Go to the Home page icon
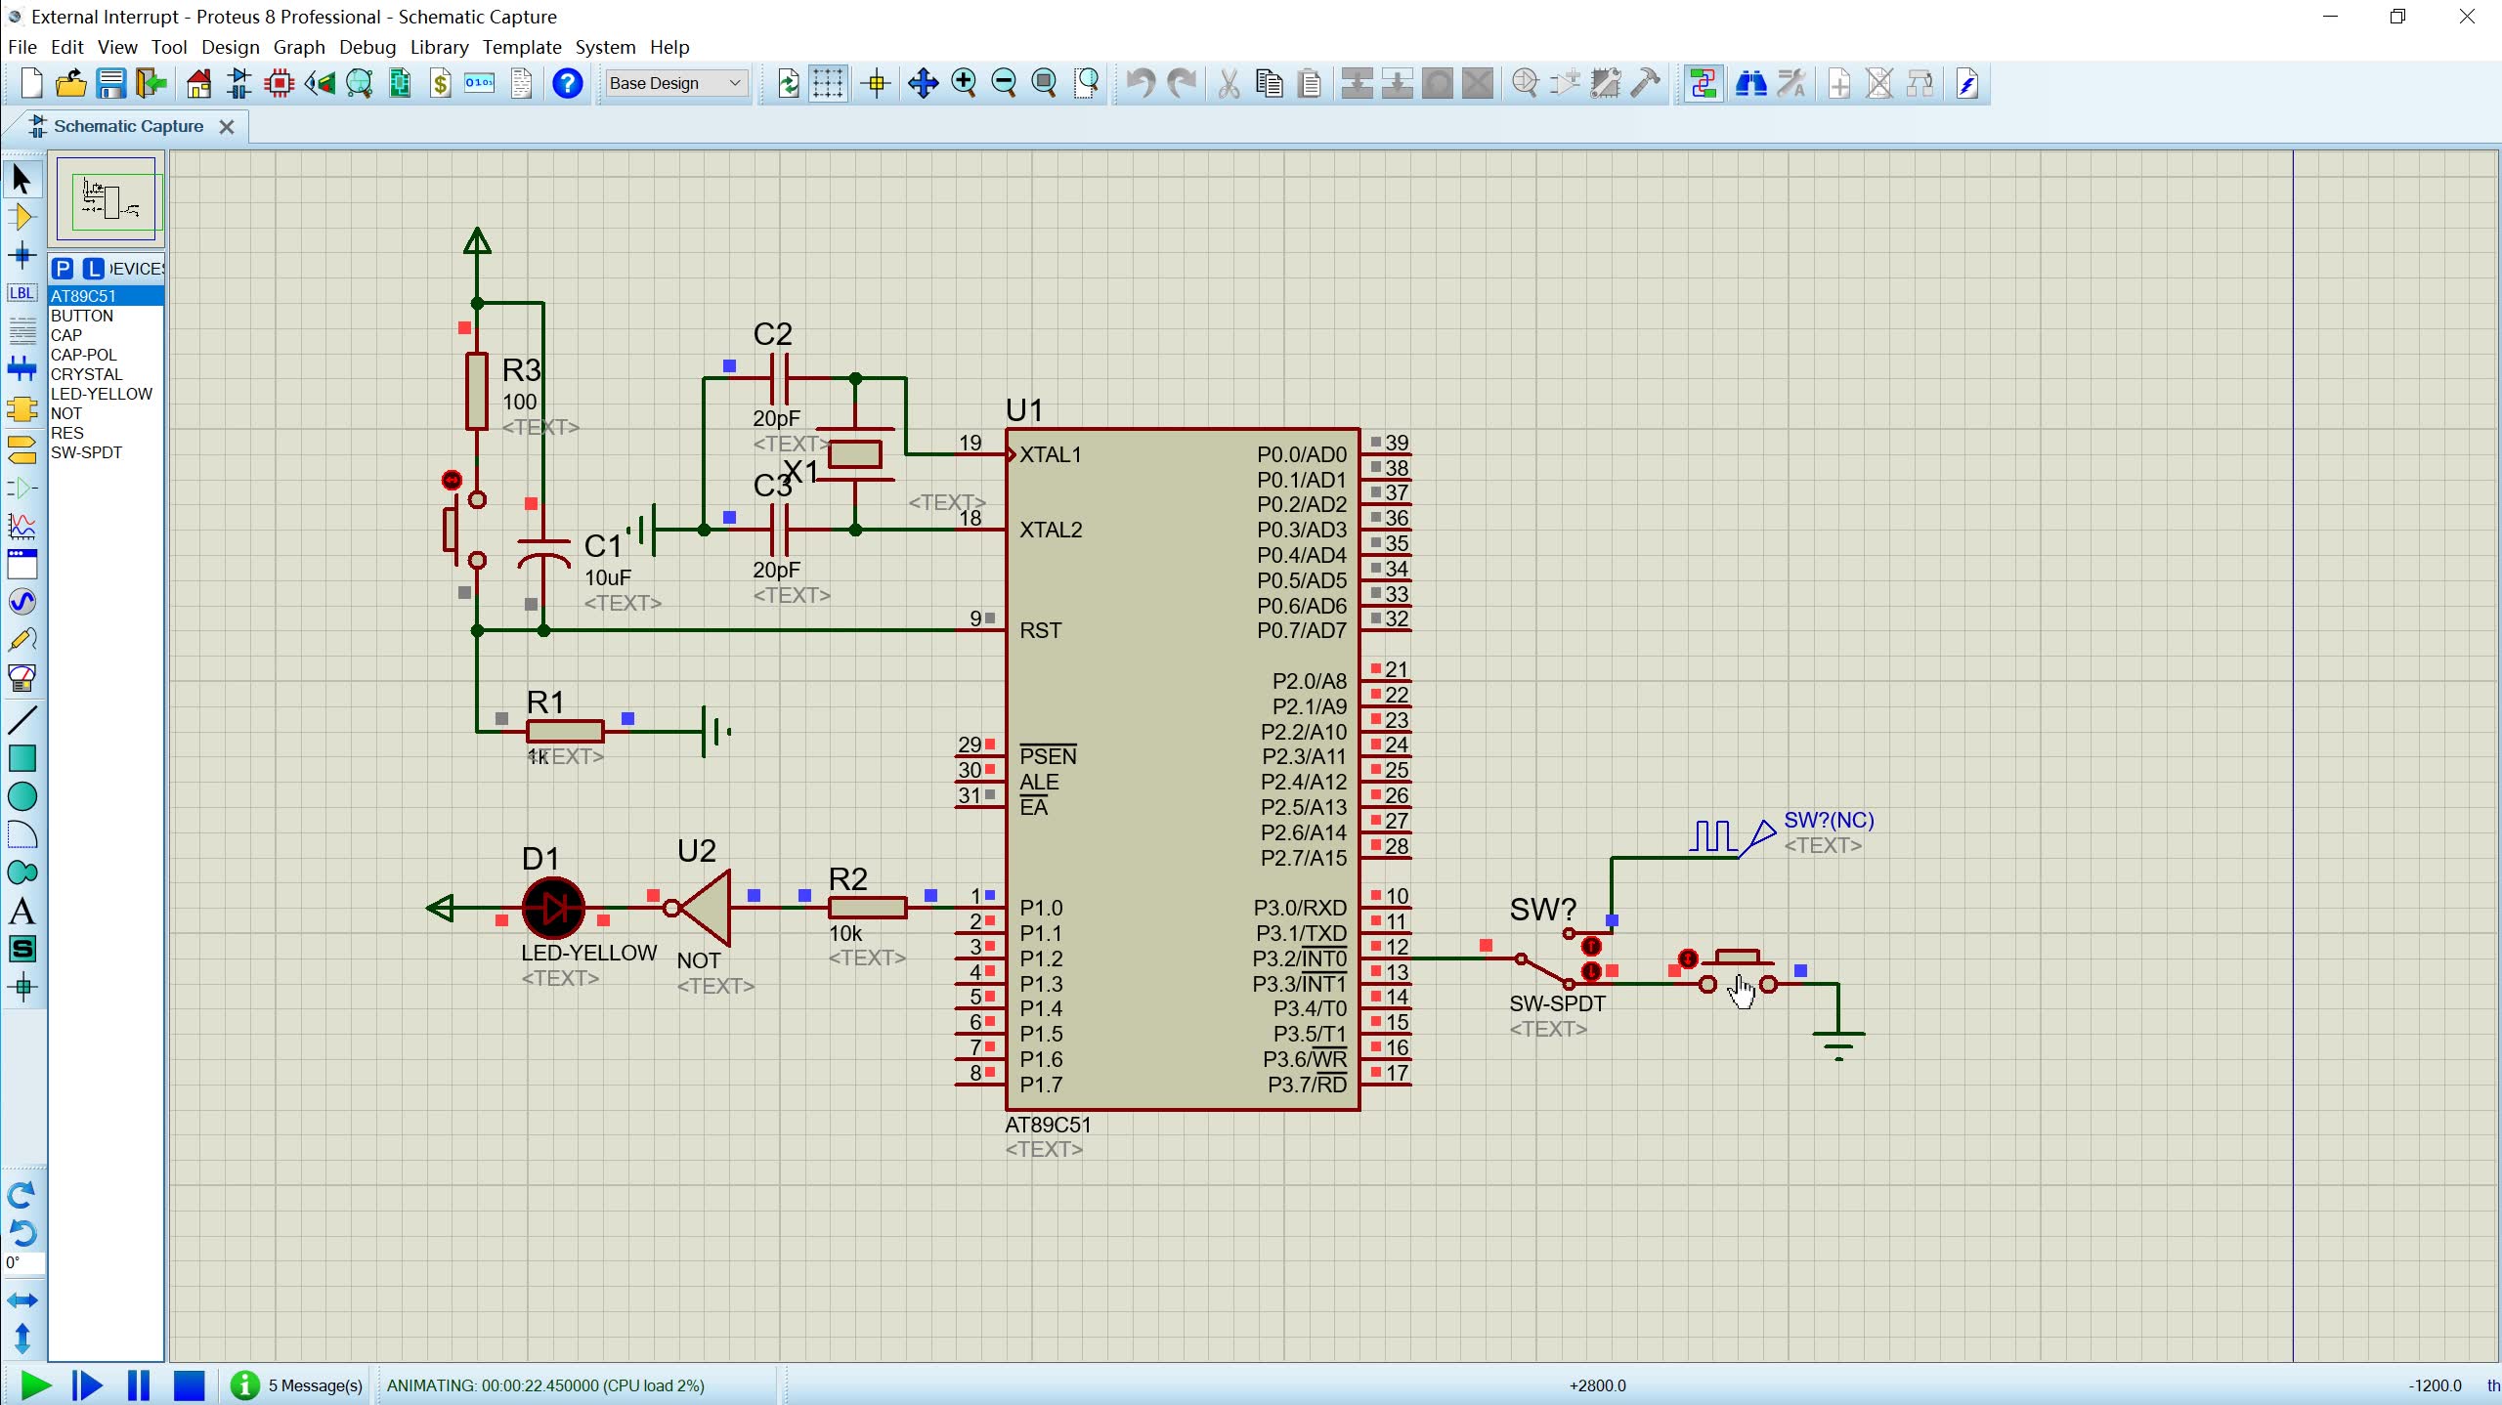2502x1405 pixels. click(x=198, y=84)
